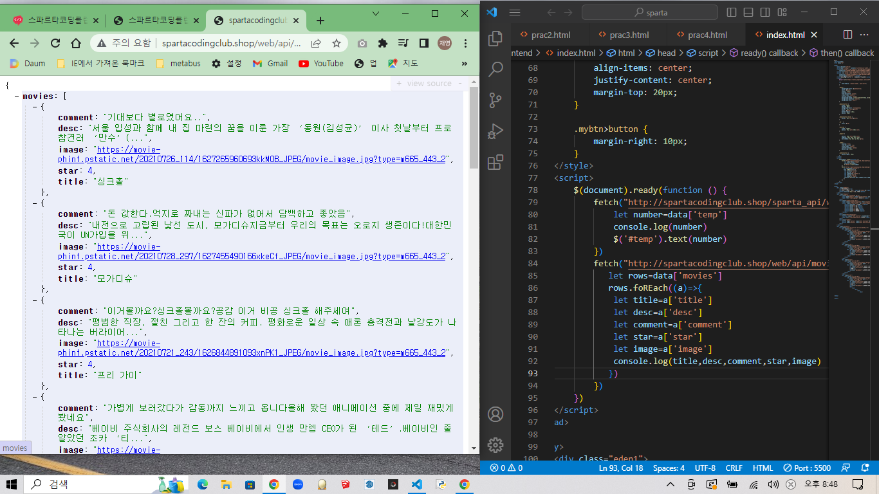This screenshot has height=494, width=879.
Task: Open metabus bookmark folder
Action: point(178,63)
